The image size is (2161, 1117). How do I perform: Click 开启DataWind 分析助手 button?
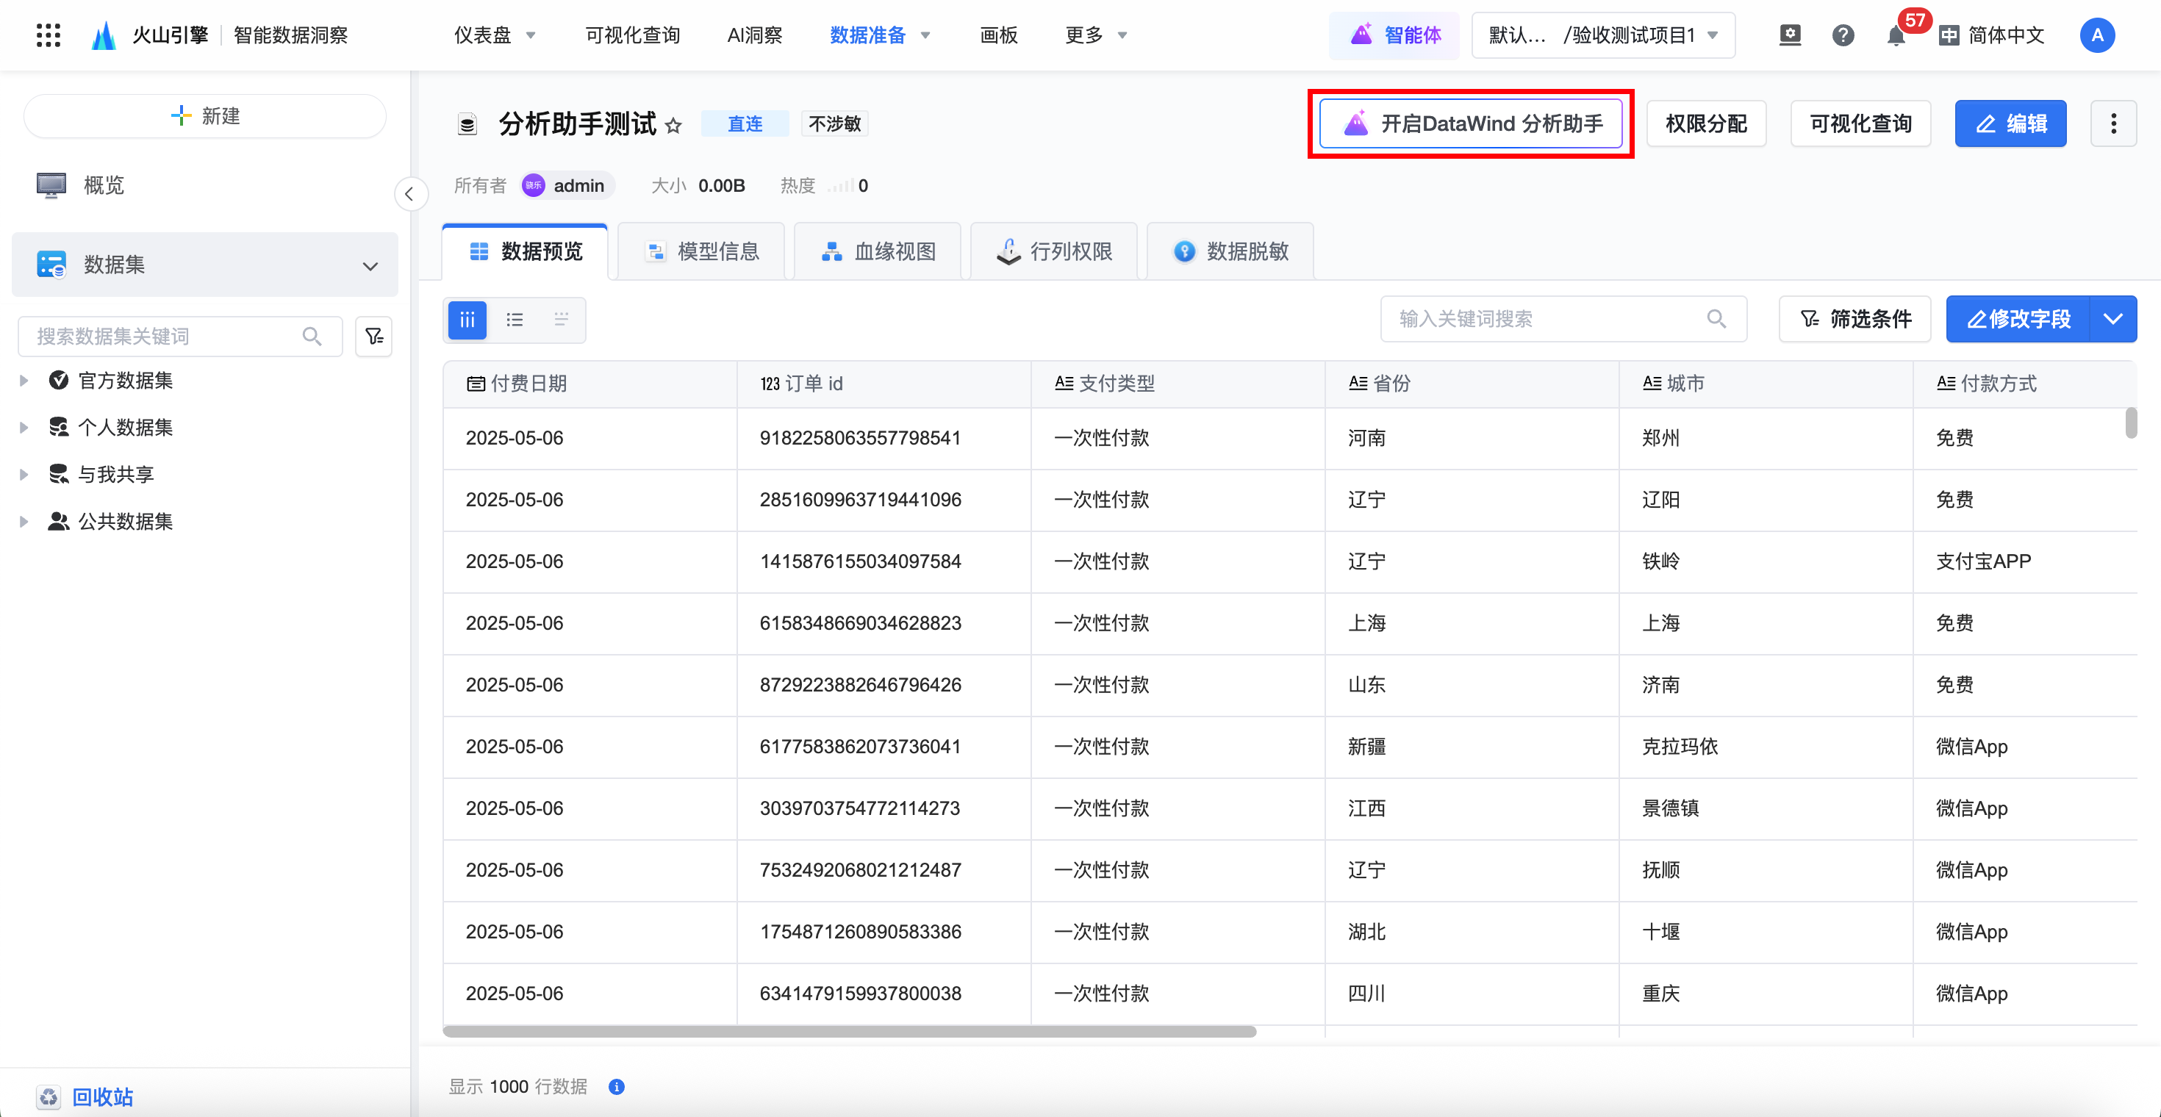coord(1471,124)
